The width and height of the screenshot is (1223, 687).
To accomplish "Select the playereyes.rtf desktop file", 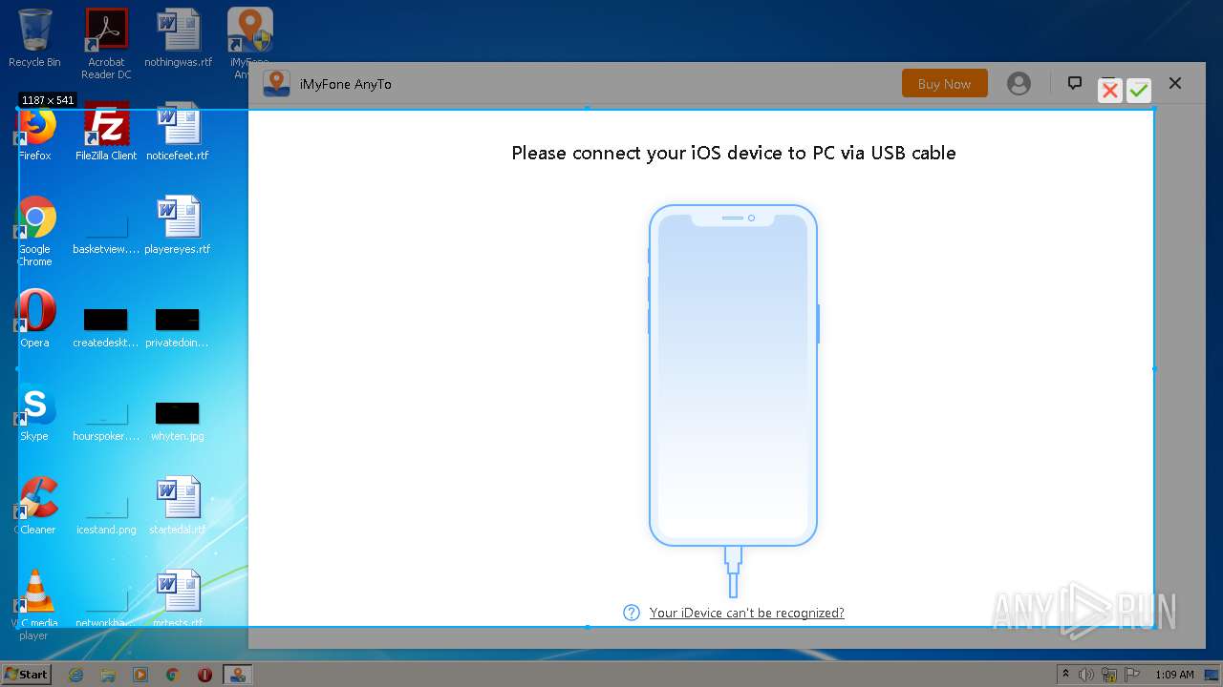I will [x=178, y=225].
